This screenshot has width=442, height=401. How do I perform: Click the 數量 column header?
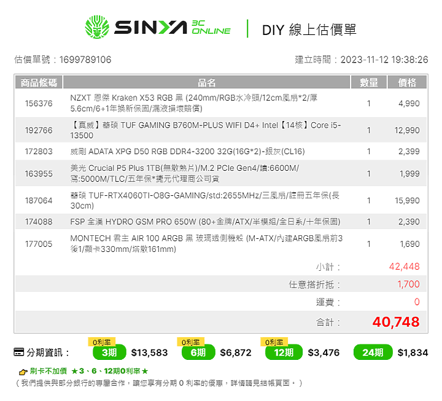click(369, 82)
